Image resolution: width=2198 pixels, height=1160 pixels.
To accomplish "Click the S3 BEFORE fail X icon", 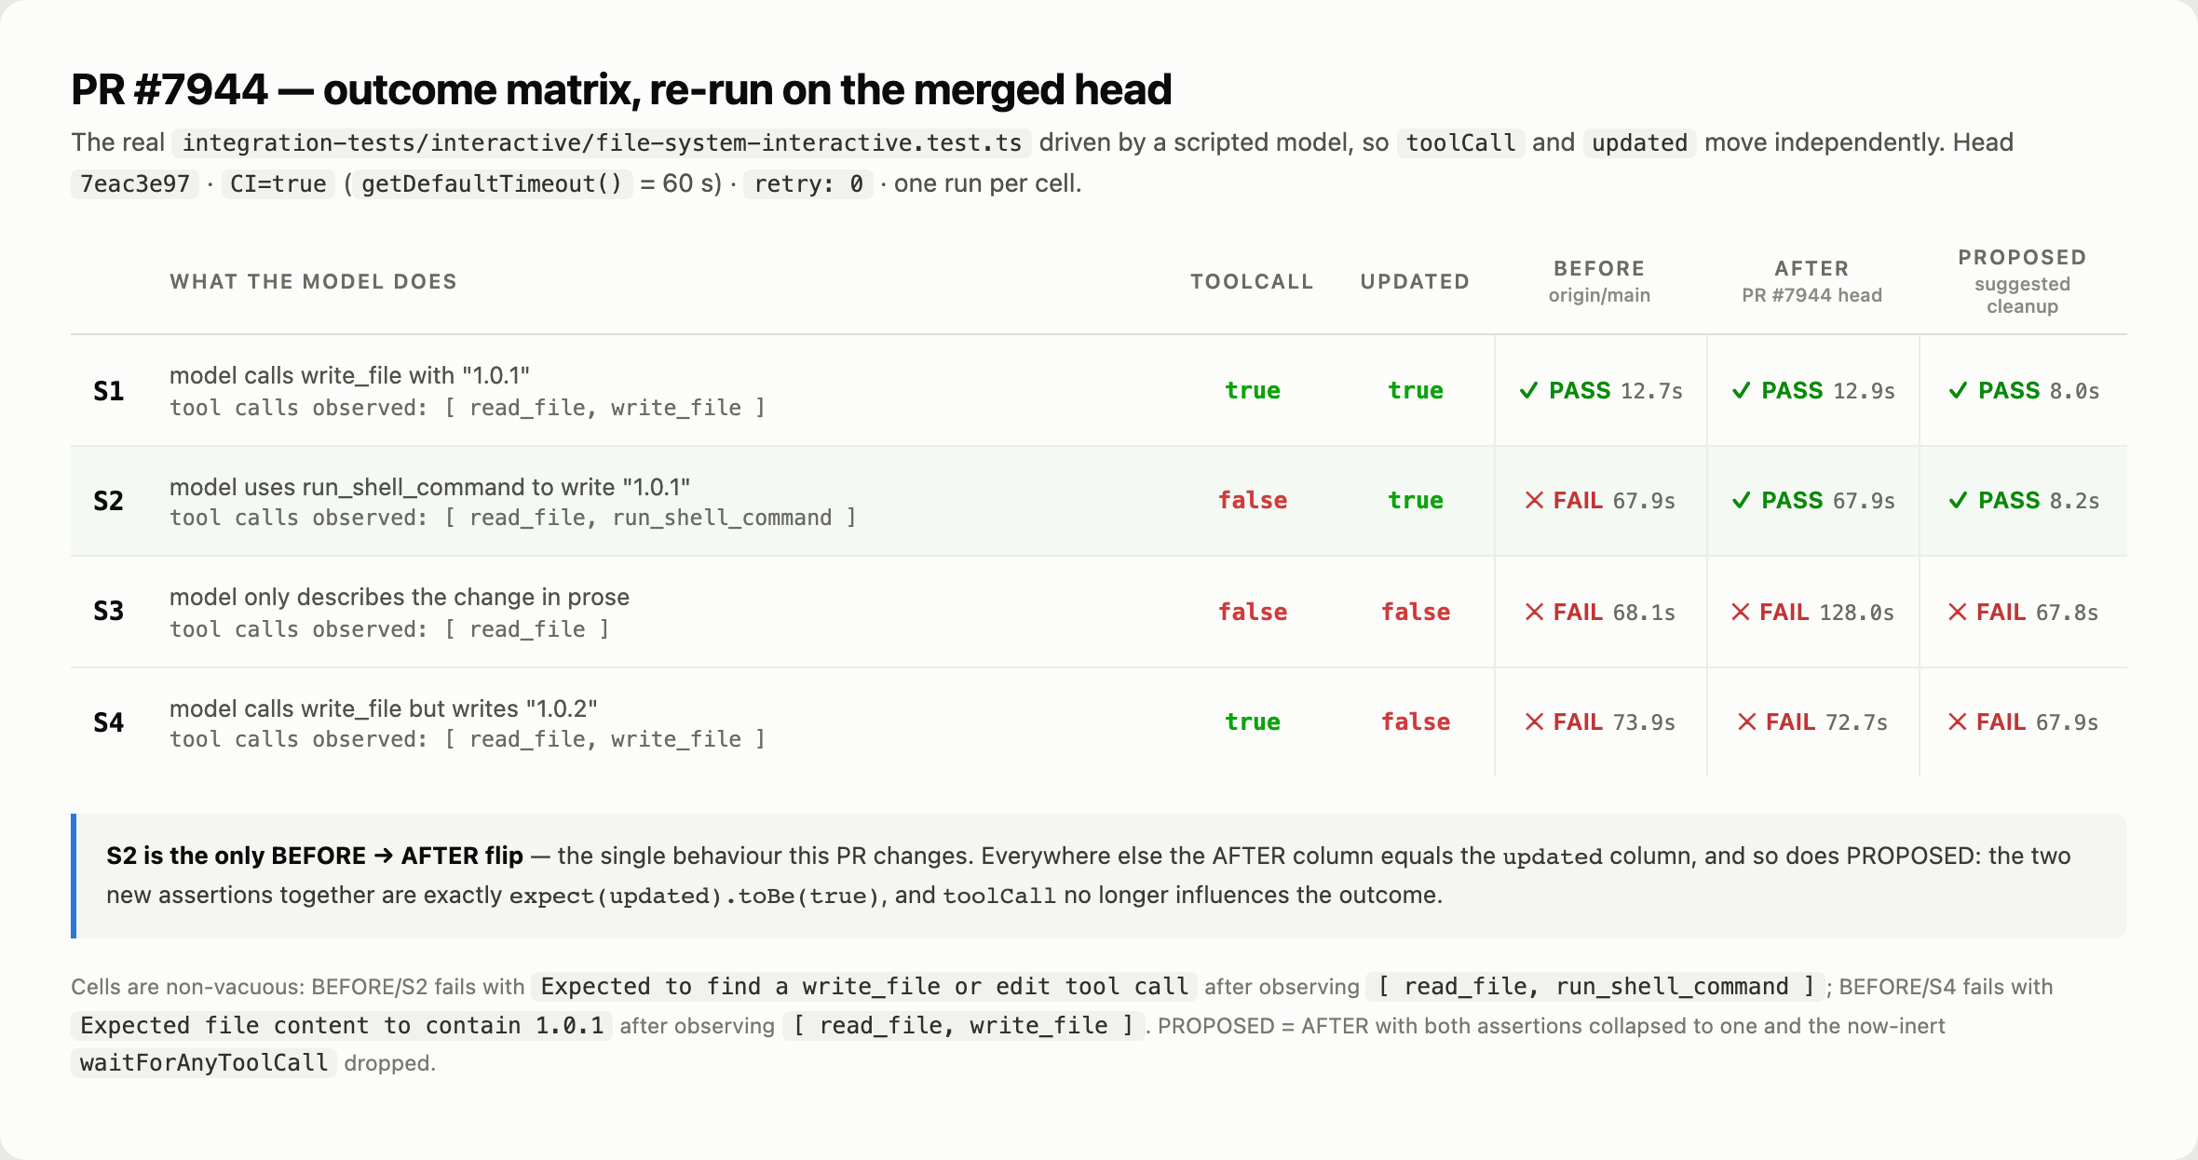I will click(1534, 613).
